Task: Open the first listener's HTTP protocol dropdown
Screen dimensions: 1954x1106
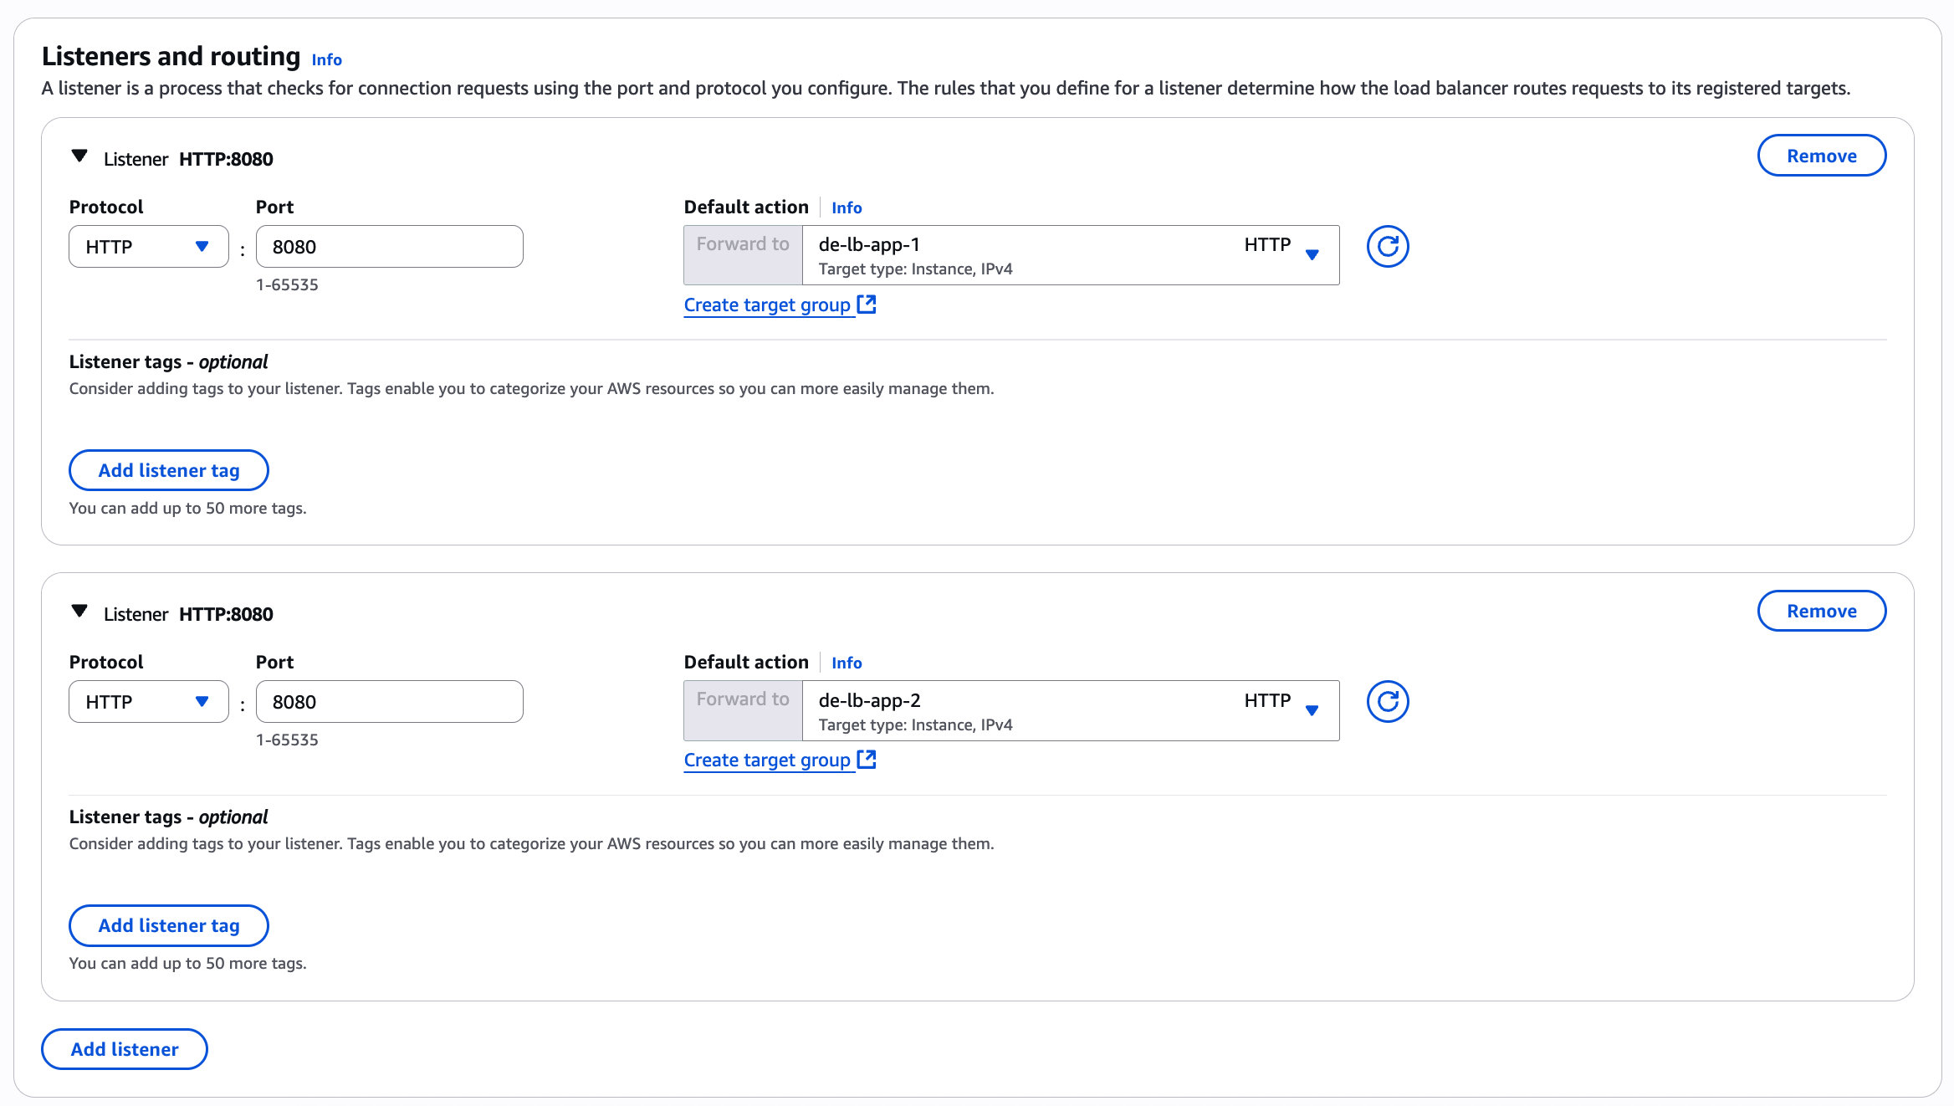Action: pos(148,247)
